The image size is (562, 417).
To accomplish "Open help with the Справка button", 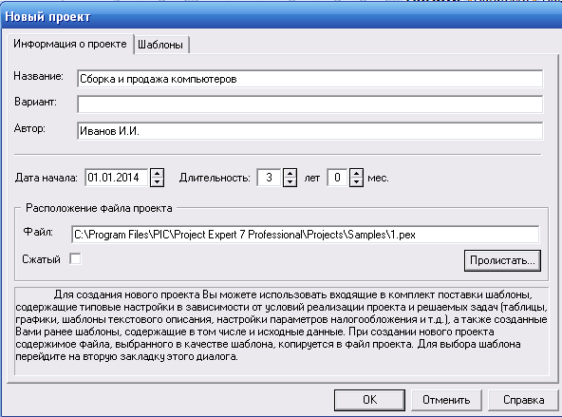I will pos(523,400).
